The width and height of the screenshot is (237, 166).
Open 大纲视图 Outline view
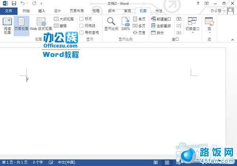(64, 19)
